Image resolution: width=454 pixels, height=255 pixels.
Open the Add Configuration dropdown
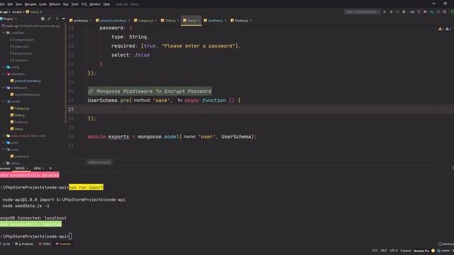tap(362, 12)
